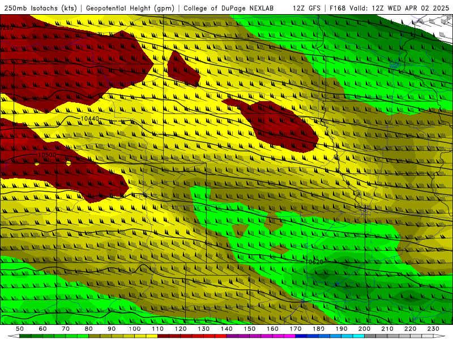Viewport: 453px width, 339px height.
Task: Select the 150 label on the color scale
Action: (250, 329)
